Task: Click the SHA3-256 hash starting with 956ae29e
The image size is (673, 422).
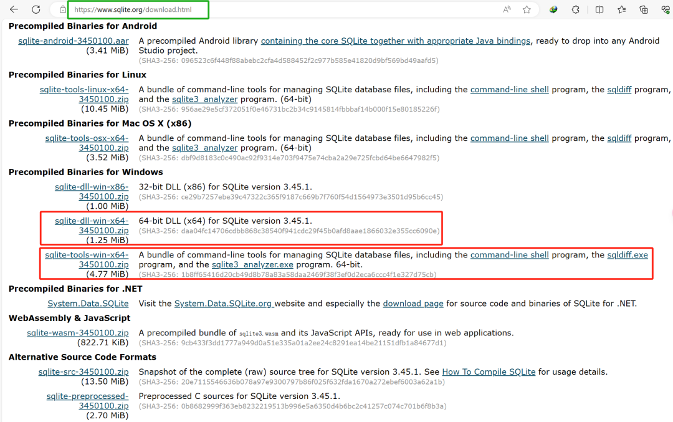Action: [289, 109]
